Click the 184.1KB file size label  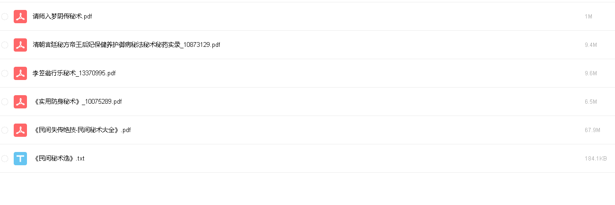tap(596, 159)
